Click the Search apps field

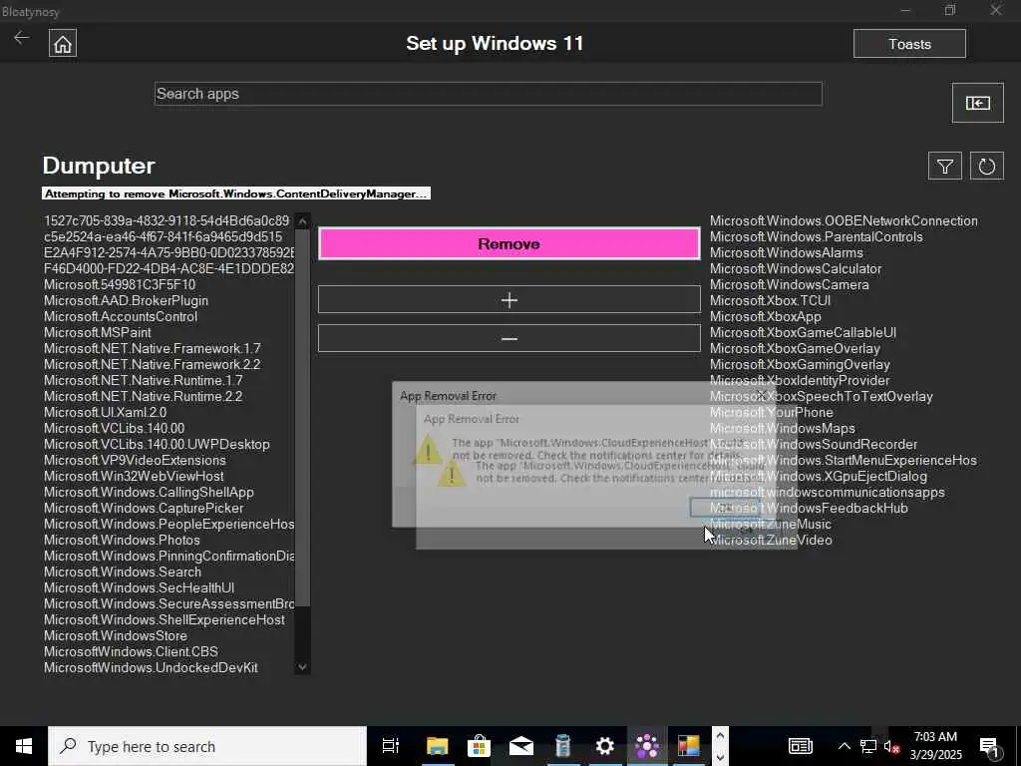coord(489,94)
